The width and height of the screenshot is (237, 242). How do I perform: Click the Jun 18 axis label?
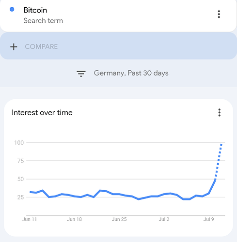click(75, 219)
